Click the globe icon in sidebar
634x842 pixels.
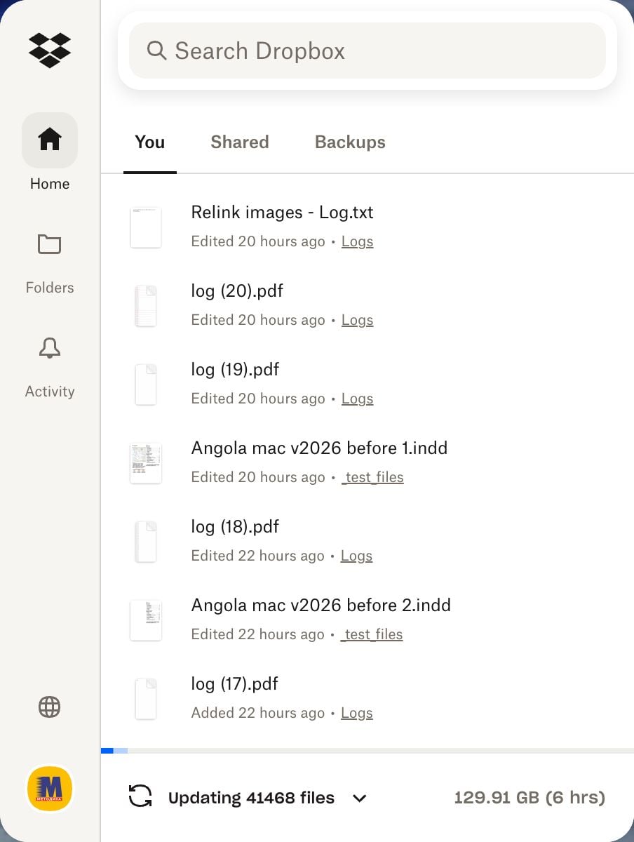coord(50,707)
